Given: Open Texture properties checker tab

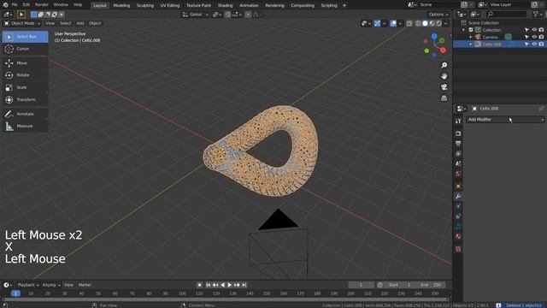Looking at the screenshot, I should [x=458, y=249].
